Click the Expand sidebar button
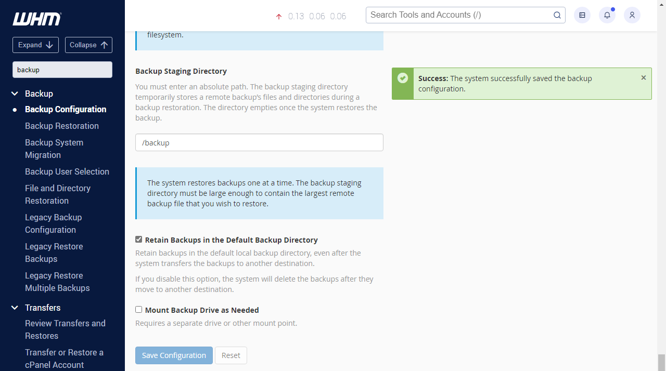 pyautogui.click(x=35, y=45)
